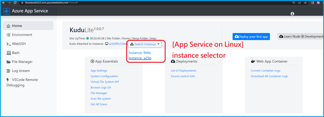This screenshot has height=117, width=324.
Task: Open File Manager link under App Essentials
Action: click(99, 93)
